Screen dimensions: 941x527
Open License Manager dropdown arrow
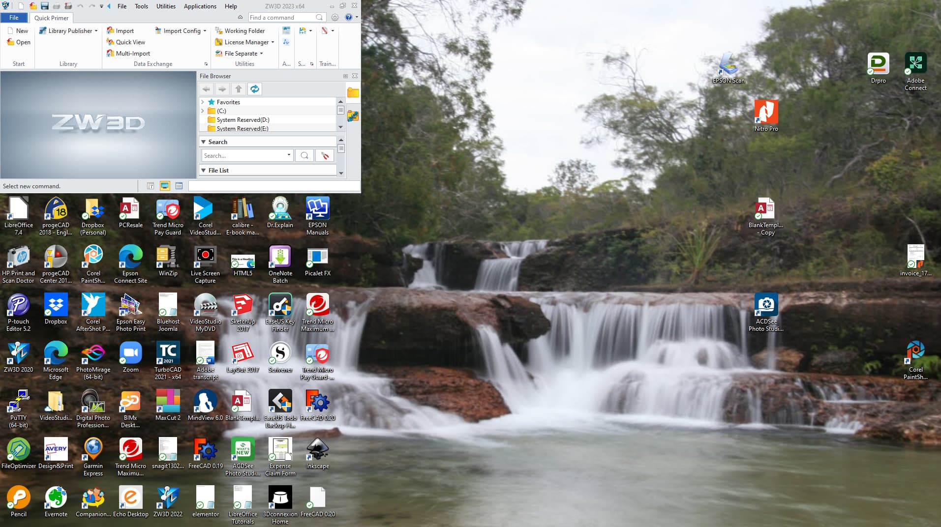[273, 42]
